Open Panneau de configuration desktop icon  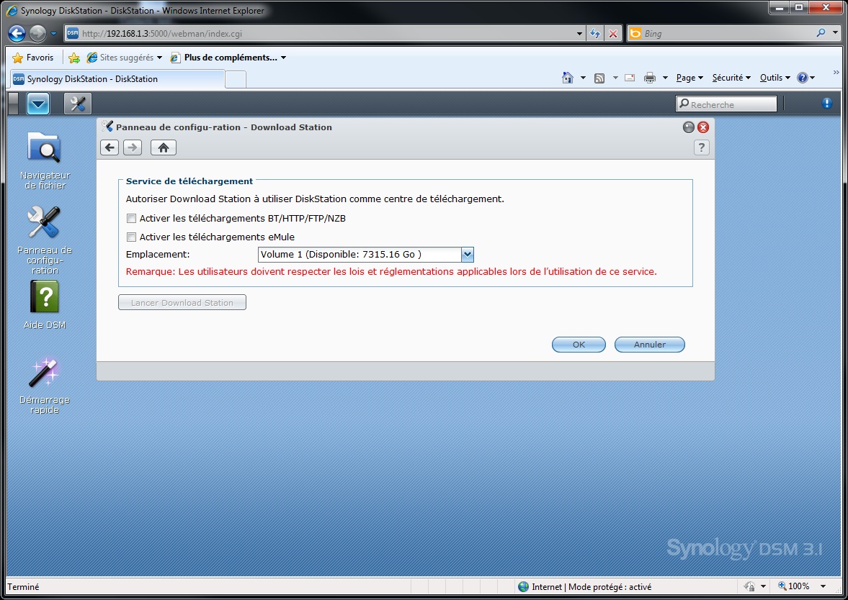(x=45, y=240)
